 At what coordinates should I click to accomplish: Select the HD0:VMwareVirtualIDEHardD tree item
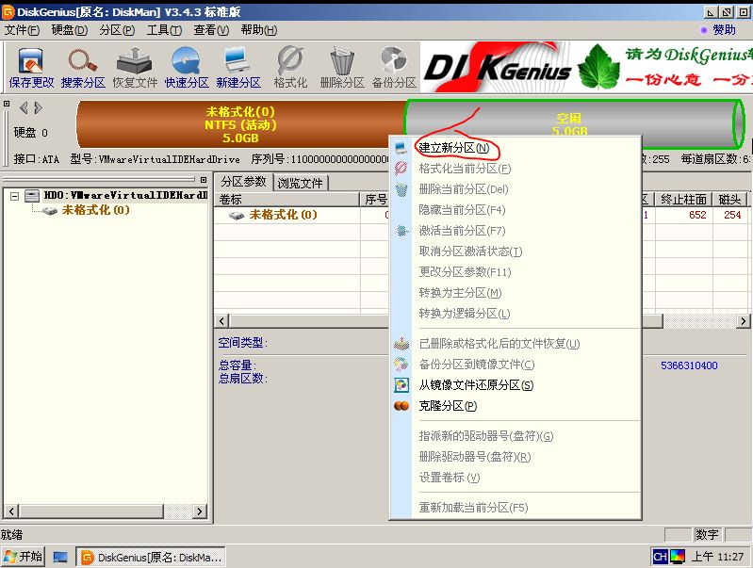click(x=126, y=195)
